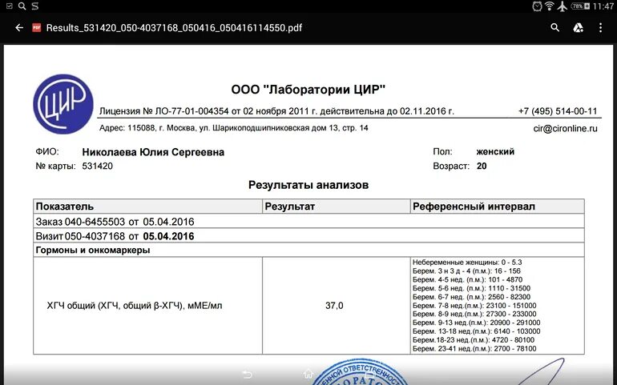Tap the Android home navigation button
The width and height of the screenshot is (617, 385).
coord(308,374)
